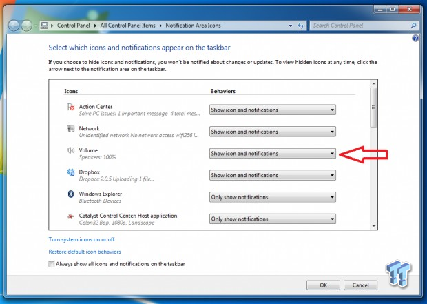Image resolution: width=427 pixels, height=304 pixels.
Task: Toggle Always show all icons checkbox
Action: tap(51, 264)
